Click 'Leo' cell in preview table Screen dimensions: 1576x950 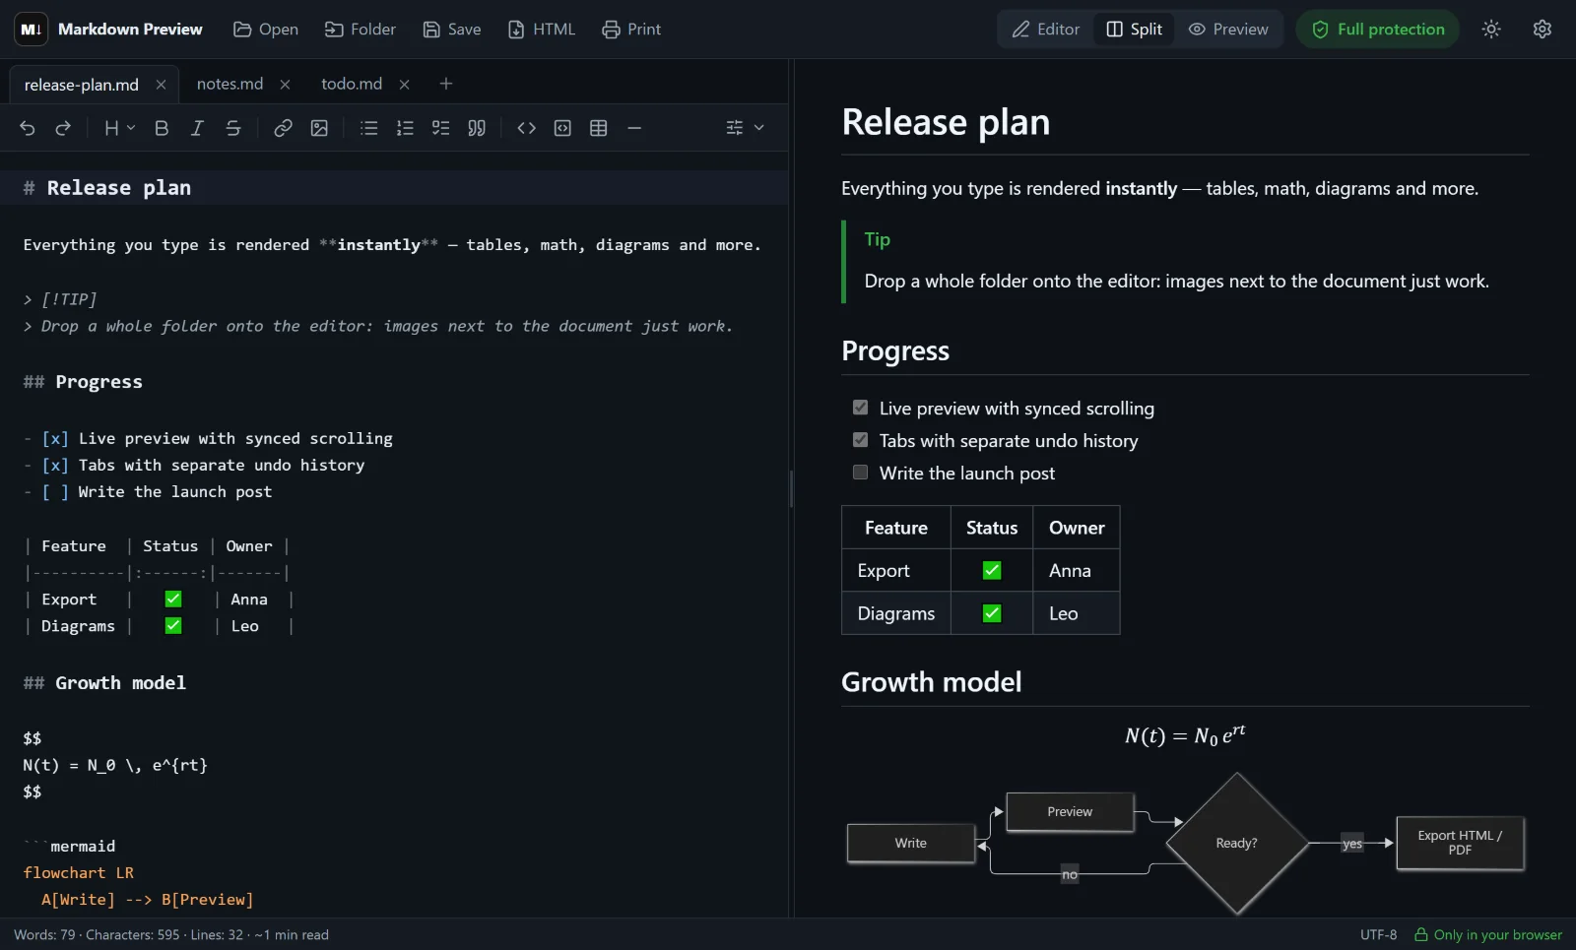click(x=1077, y=613)
